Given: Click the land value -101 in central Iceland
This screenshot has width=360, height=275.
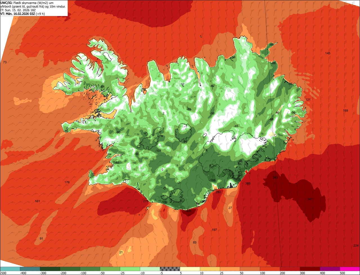Looking at the screenshot, I should (158, 151).
